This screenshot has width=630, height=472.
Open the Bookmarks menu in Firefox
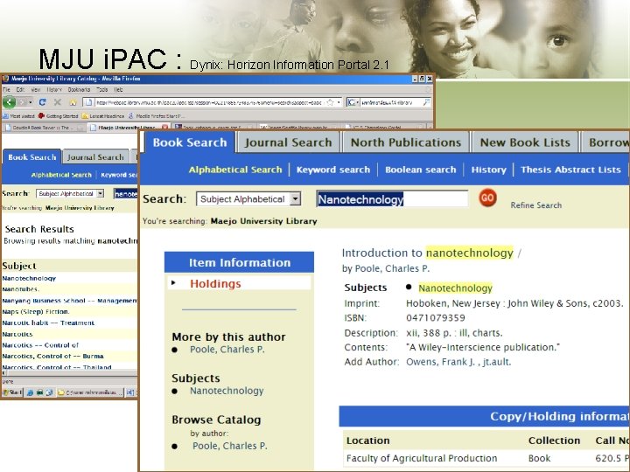pyautogui.click(x=79, y=89)
